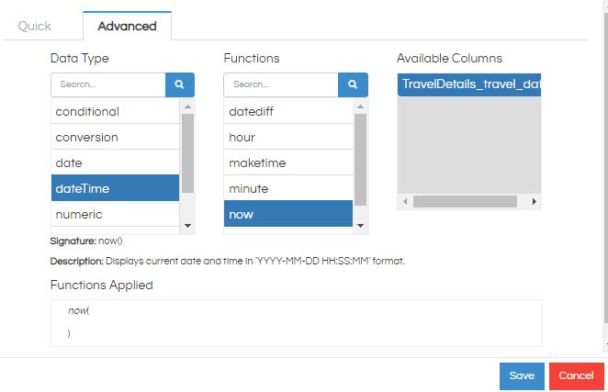The width and height of the screenshot is (608, 392).
Task: Click the Functions search field
Action: tap(281, 84)
